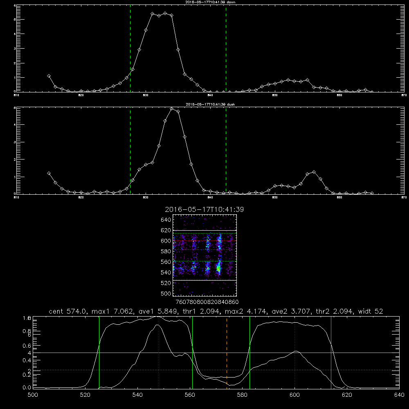This screenshot has height=409, width=409.
Task: Click x-axis label 580 of bottom plot
Action: click(x=242, y=395)
